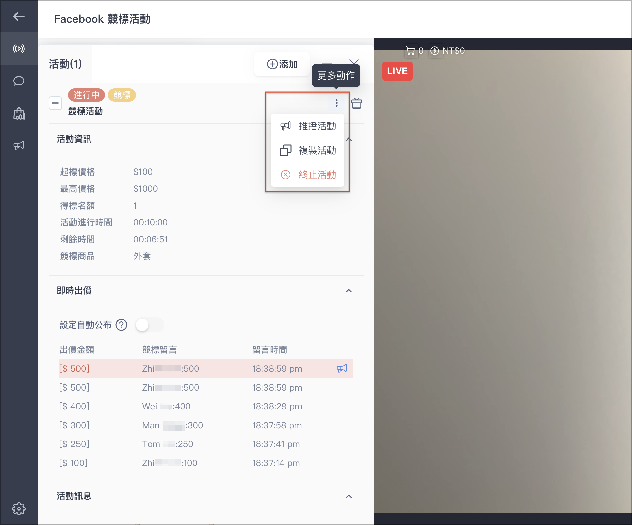
Task: Go back using the left arrow icon
Action: click(x=19, y=16)
